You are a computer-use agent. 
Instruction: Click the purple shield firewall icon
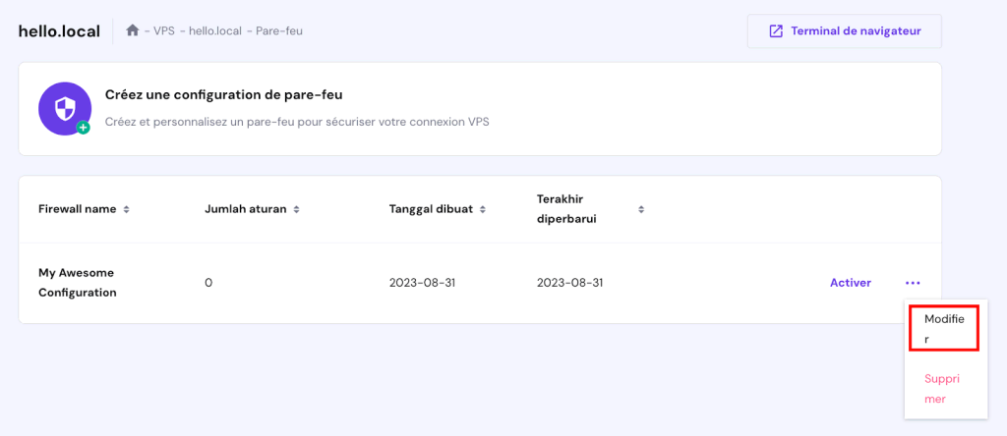coord(63,108)
